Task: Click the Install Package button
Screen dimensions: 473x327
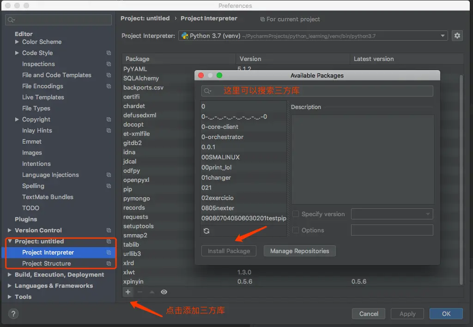Action: coord(229,251)
